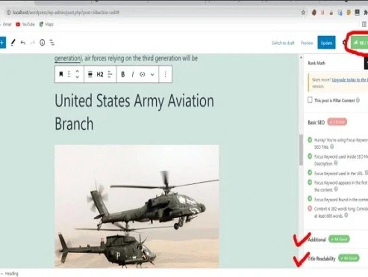The image size is (368, 277).
Task: Click the Upgrade today link
Action: [x=350, y=80]
